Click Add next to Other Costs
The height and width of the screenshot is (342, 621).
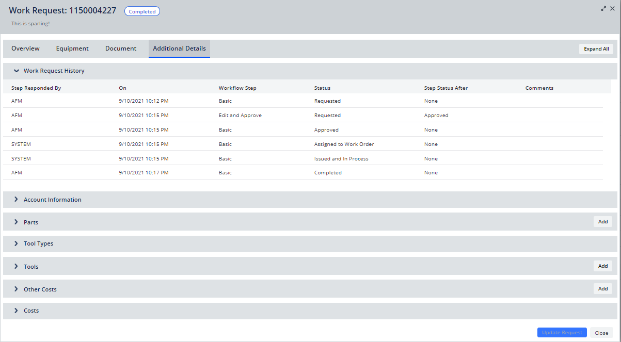[602, 288]
